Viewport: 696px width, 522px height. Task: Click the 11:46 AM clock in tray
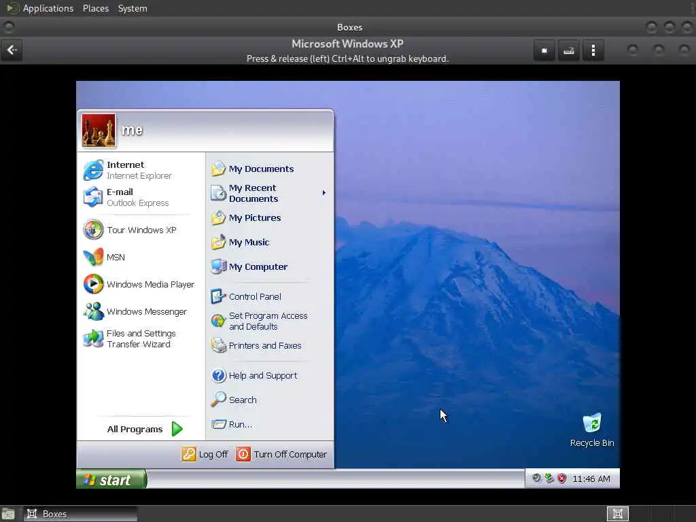click(x=591, y=479)
